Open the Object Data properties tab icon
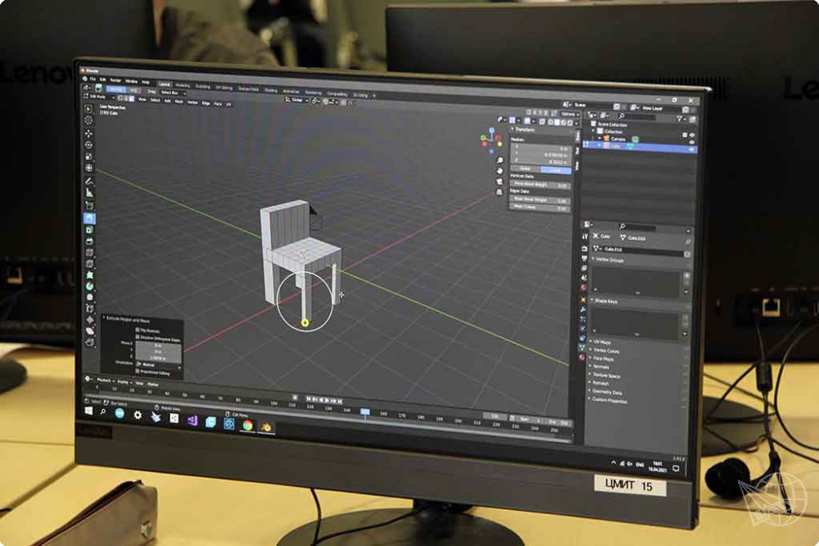This screenshot has height=546, width=819. pyautogui.click(x=581, y=347)
